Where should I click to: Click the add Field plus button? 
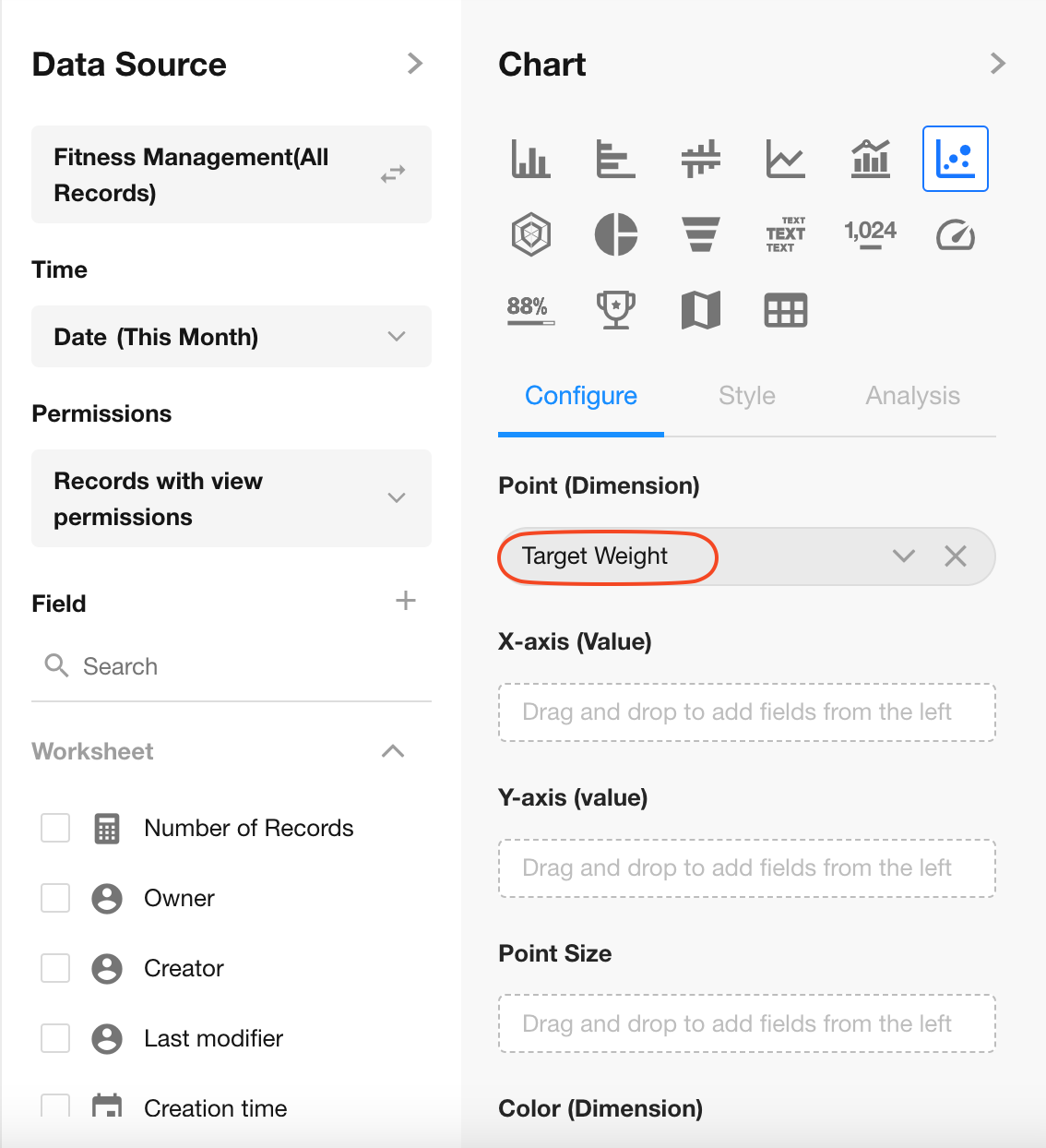coord(406,602)
